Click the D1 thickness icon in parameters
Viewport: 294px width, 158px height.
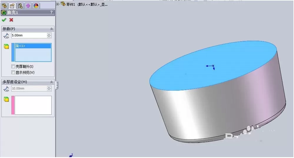pyautogui.click(x=6, y=36)
